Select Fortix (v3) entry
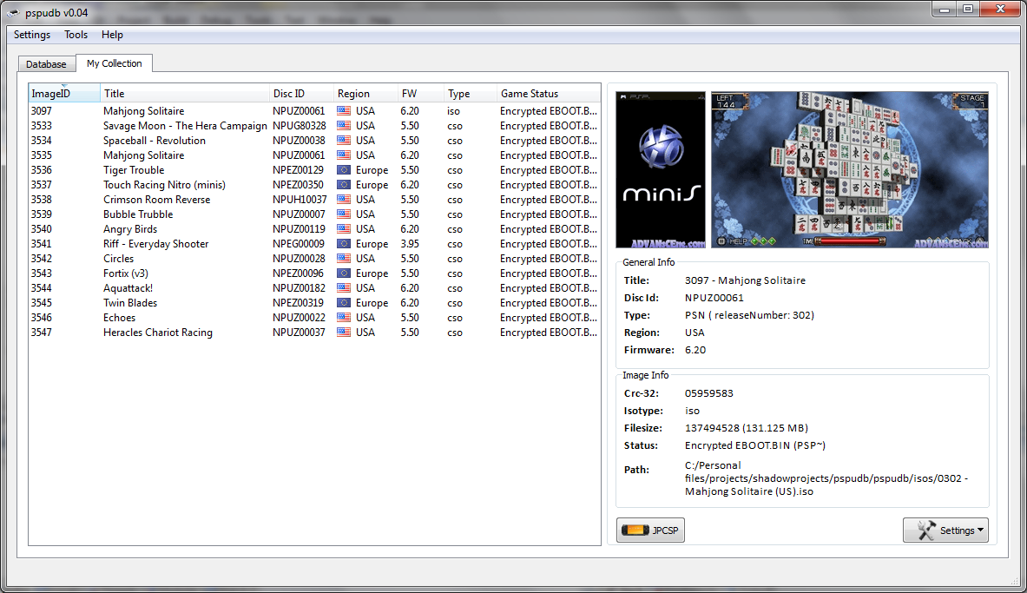 point(314,273)
